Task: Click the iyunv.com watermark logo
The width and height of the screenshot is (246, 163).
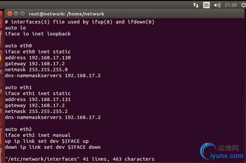Action: [222, 151]
